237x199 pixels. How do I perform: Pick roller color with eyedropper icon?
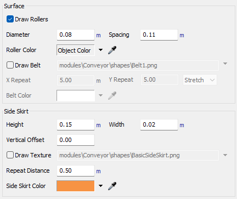(112, 50)
